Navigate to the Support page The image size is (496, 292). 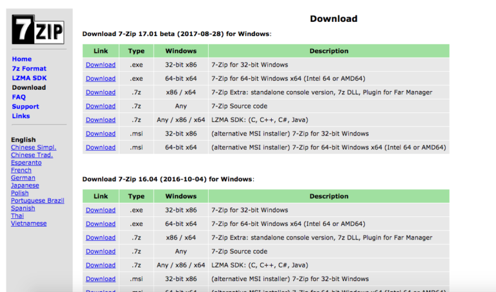[x=25, y=107]
